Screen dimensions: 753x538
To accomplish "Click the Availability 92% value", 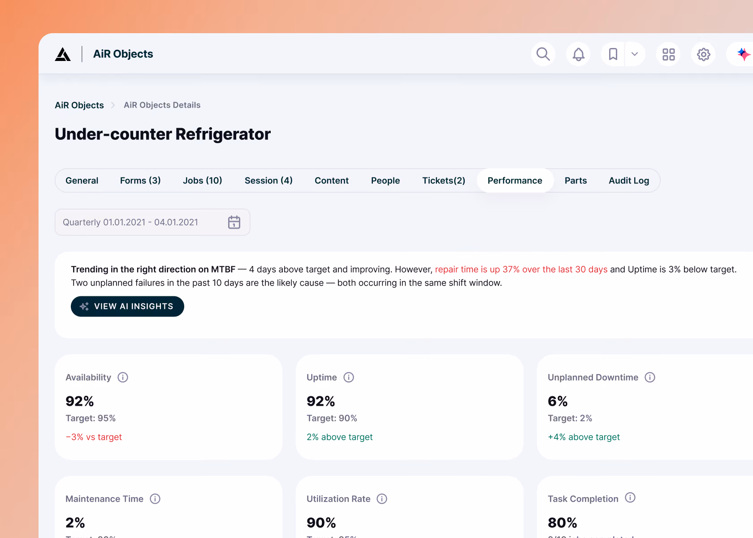I will point(80,401).
